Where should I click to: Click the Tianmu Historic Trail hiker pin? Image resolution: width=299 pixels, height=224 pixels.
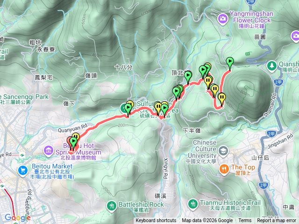193,204
